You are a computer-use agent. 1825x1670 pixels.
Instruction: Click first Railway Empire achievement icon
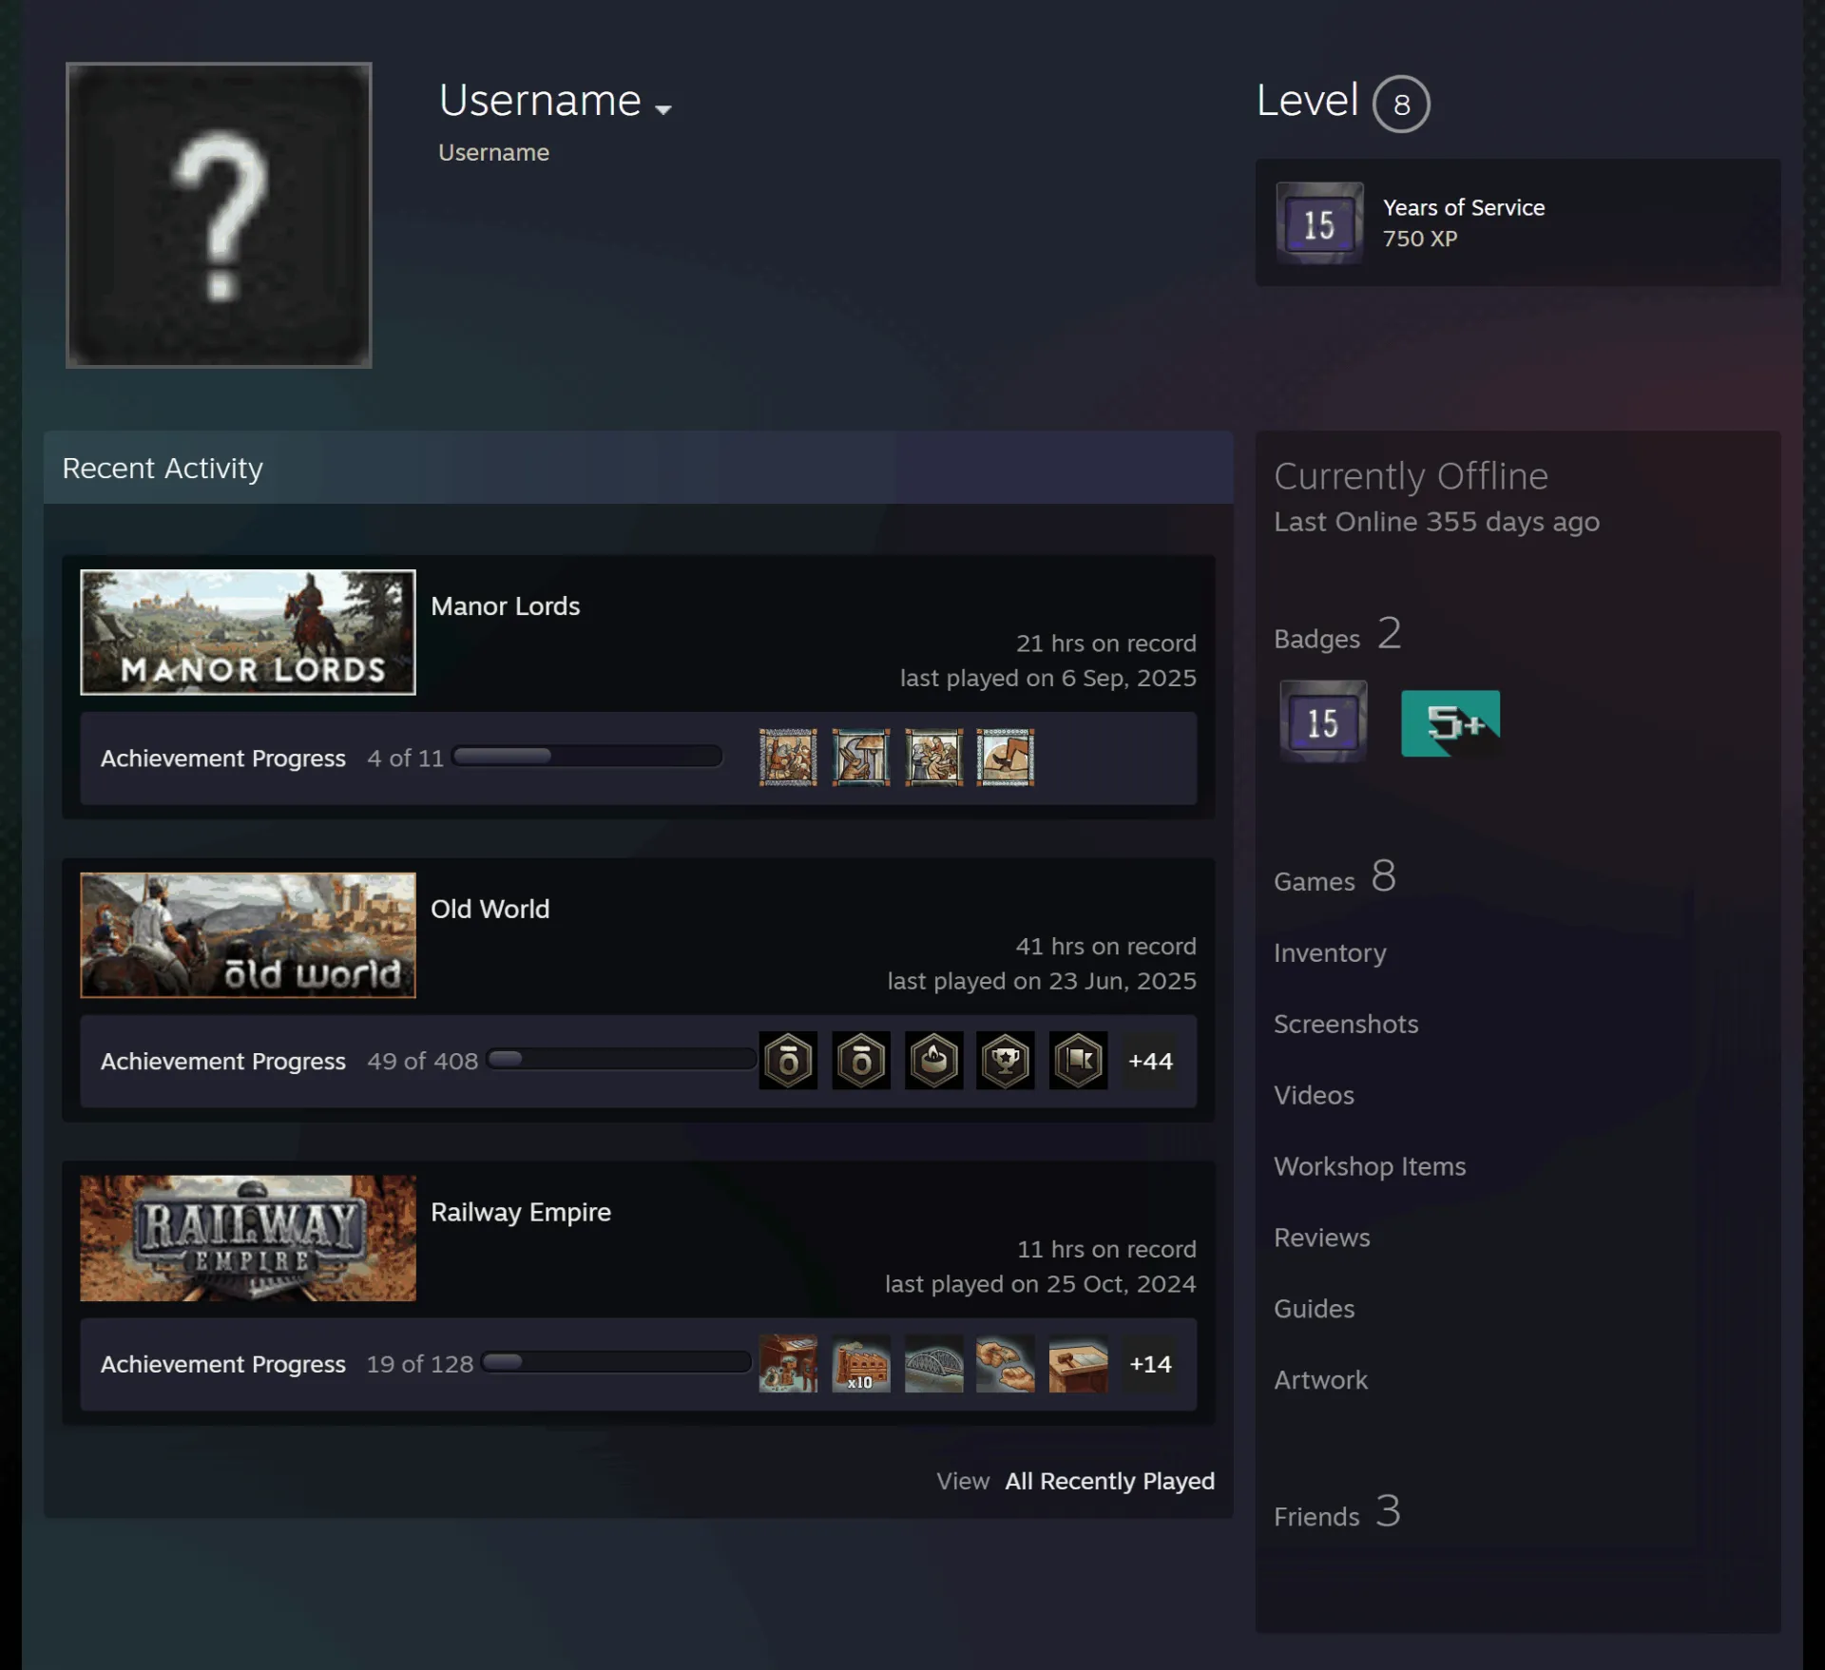tap(788, 1363)
